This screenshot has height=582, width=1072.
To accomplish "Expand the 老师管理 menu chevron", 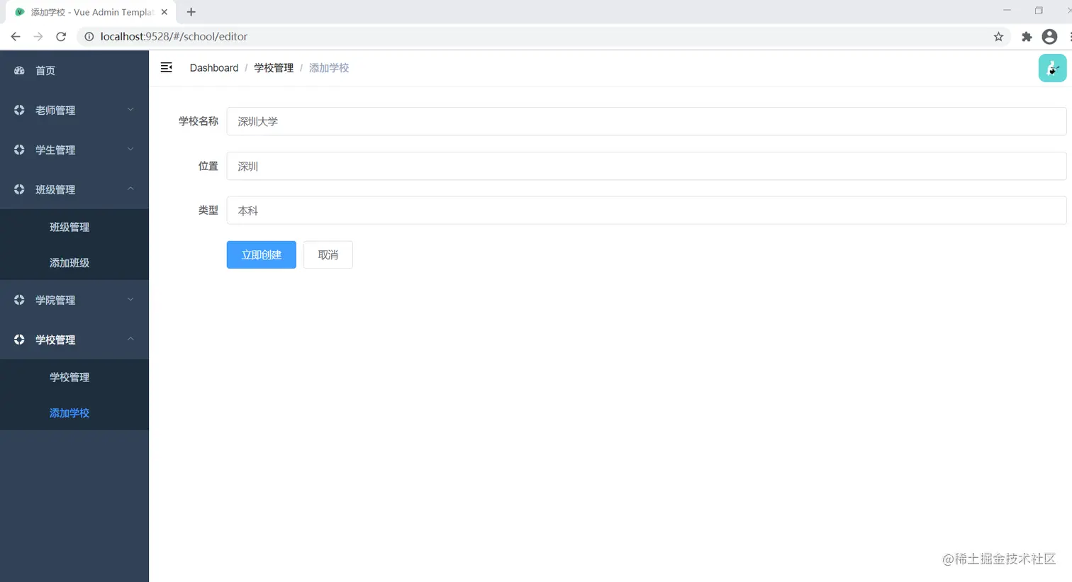I will (x=130, y=109).
